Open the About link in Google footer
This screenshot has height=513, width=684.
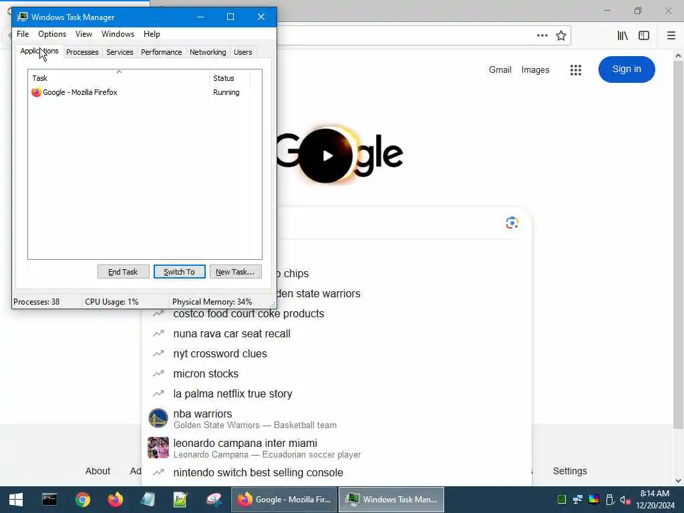98,471
